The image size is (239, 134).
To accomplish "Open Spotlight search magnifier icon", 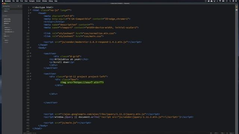I will pyautogui.click(x=230, y=1).
